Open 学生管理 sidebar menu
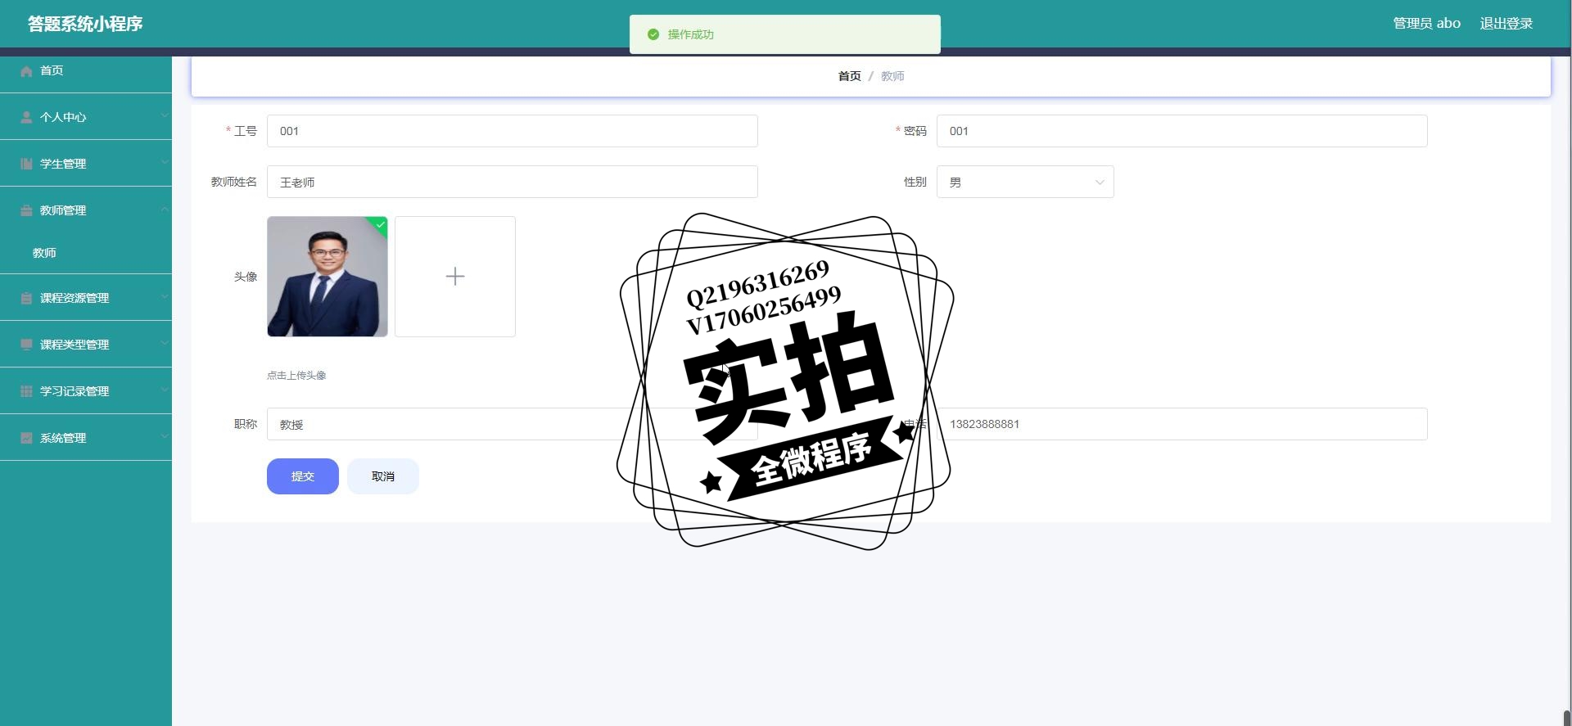1572x726 pixels. coord(86,164)
